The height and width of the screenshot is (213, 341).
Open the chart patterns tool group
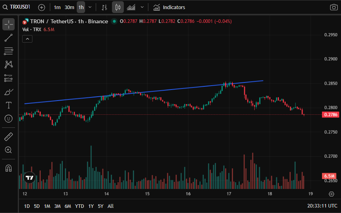click(8, 64)
